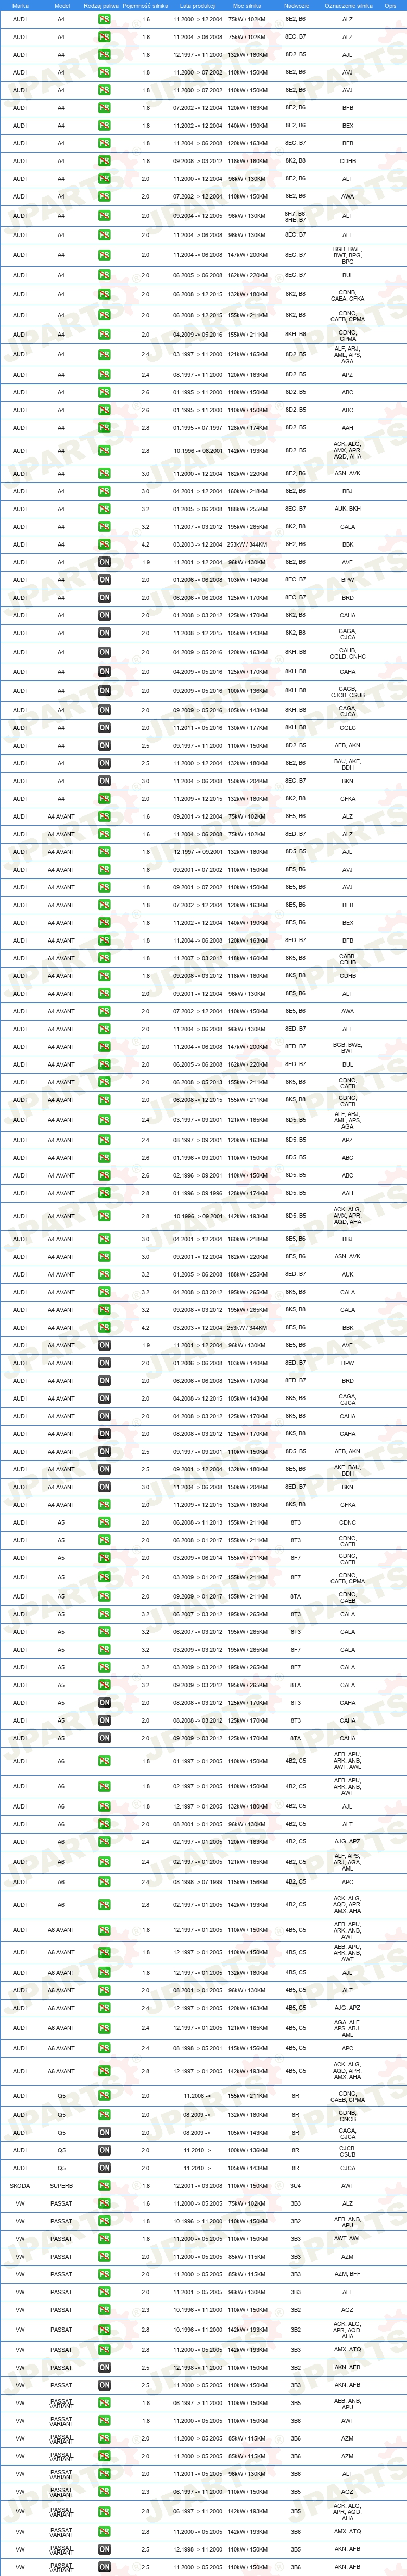Screen dimensions: 407x2576
Task: Click diesel ON icon in PASSAT 3B2 'AKN, AFB' row
Action: click(104, 2367)
